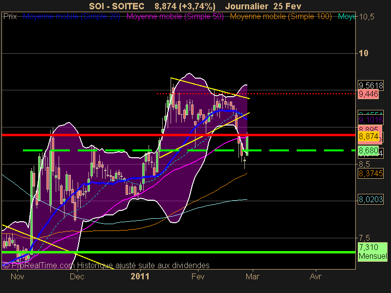Select the solid green monthly support line
391x293 pixels.
[178, 252]
